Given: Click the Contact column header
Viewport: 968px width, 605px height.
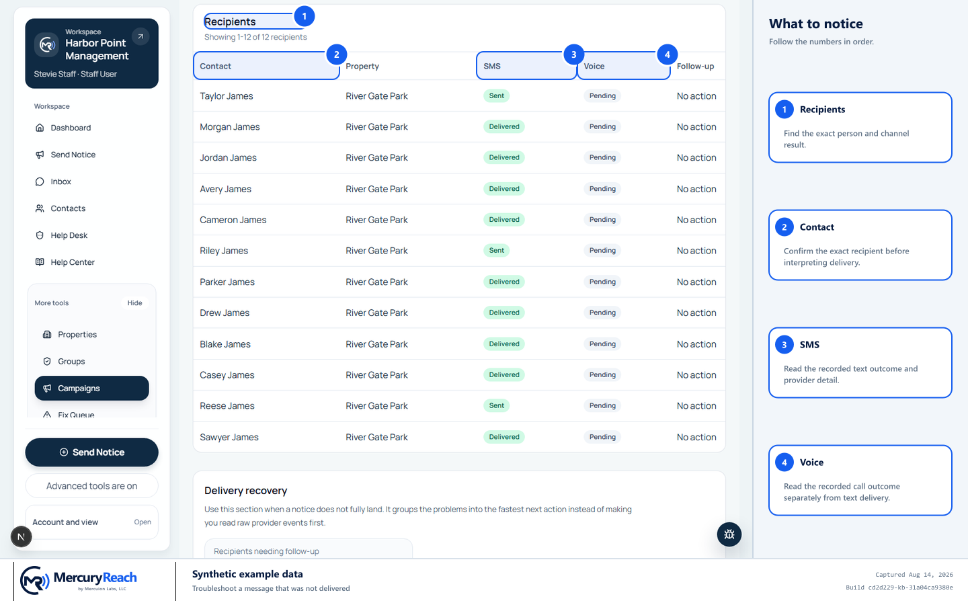Looking at the screenshot, I should coord(267,66).
